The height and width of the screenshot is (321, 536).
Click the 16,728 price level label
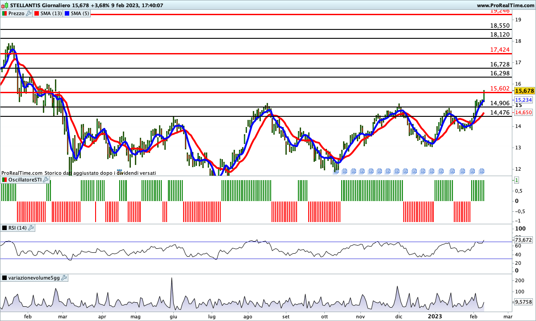tap(500, 64)
